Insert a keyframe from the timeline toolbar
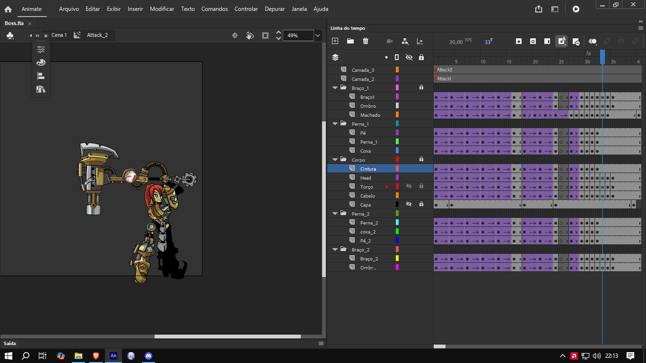 (x=518, y=41)
